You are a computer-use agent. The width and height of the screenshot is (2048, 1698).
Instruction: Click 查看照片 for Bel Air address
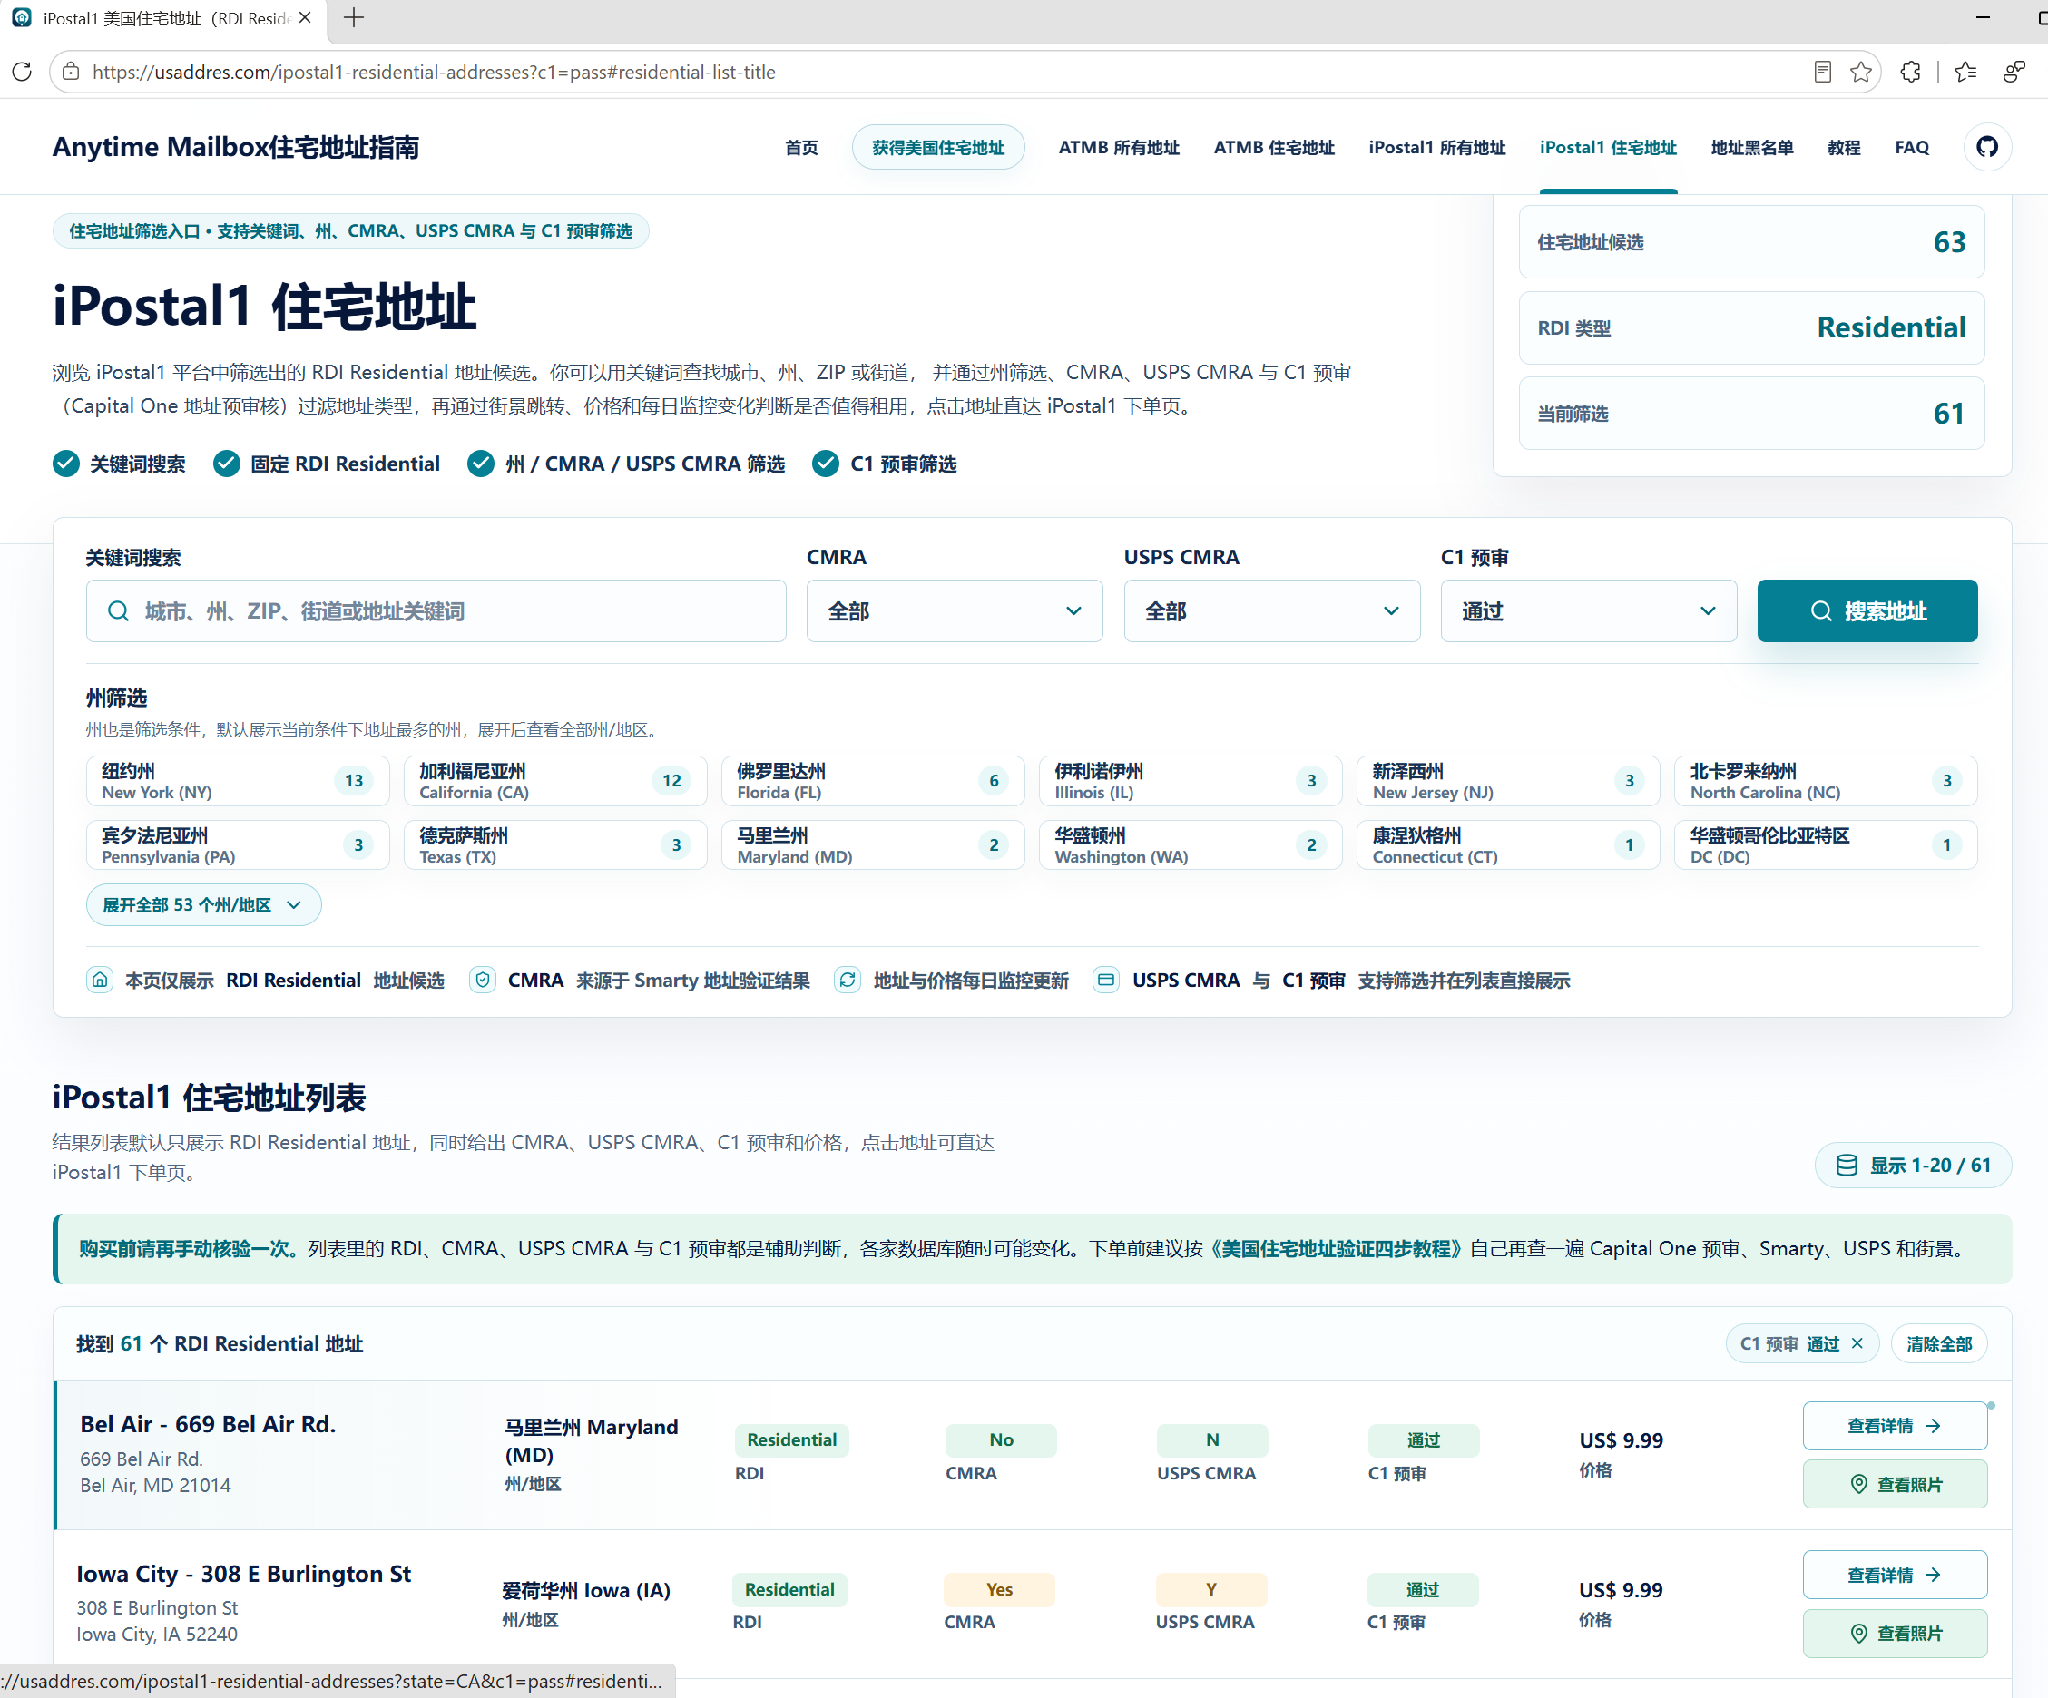point(1895,1484)
